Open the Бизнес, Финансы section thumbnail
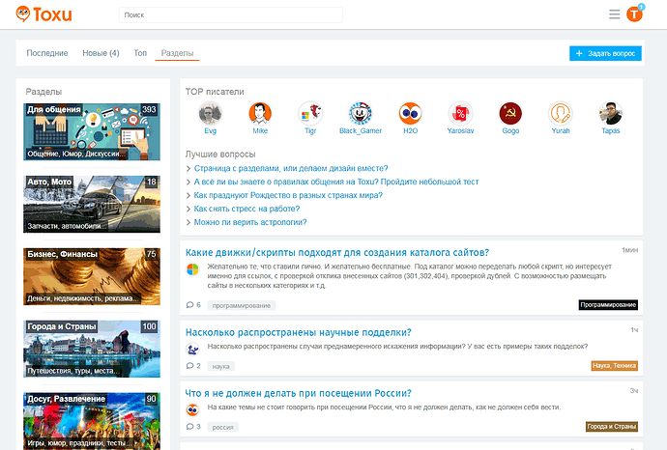This screenshot has width=667, height=450. (x=92, y=276)
